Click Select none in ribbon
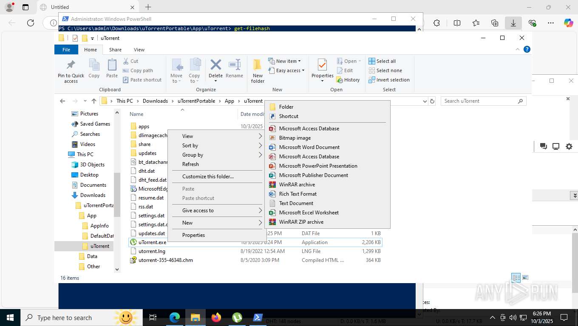Image resolution: width=578 pixels, height=326 pixels. 385,70
